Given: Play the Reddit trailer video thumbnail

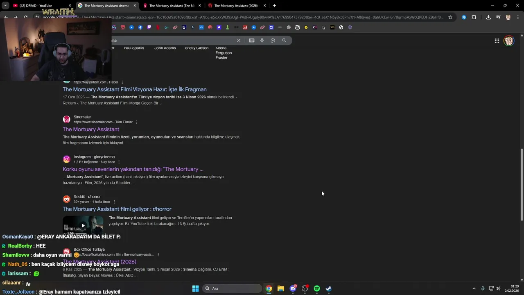Looking at the screenshot, I should point(83,226).
